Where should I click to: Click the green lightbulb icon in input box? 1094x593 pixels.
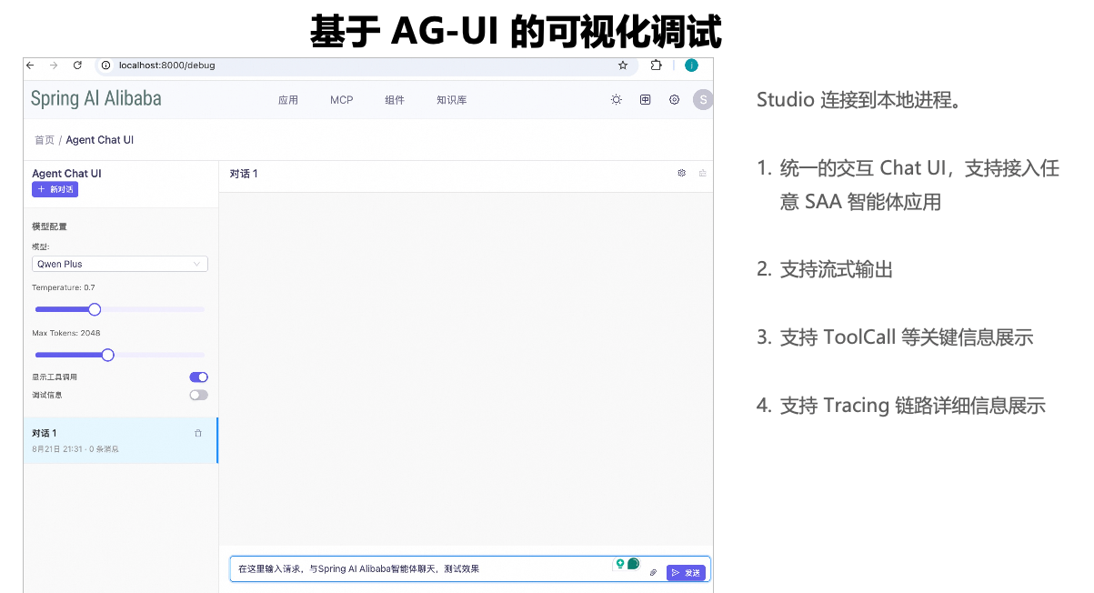[x=620, y=564]
